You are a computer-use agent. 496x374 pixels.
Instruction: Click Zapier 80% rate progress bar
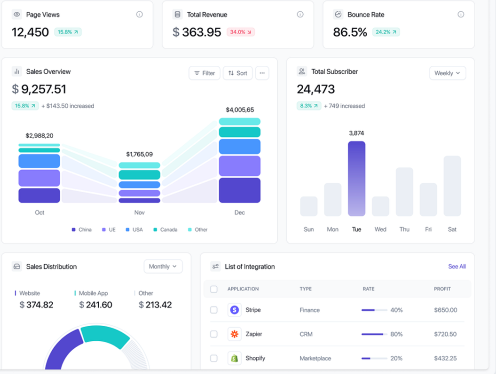(374, 334)
